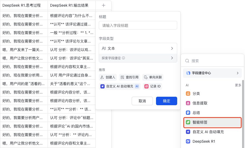Click cell **认可** 该评论与文章...
This screenshot has height=148, width=245.
coord(72,41)
